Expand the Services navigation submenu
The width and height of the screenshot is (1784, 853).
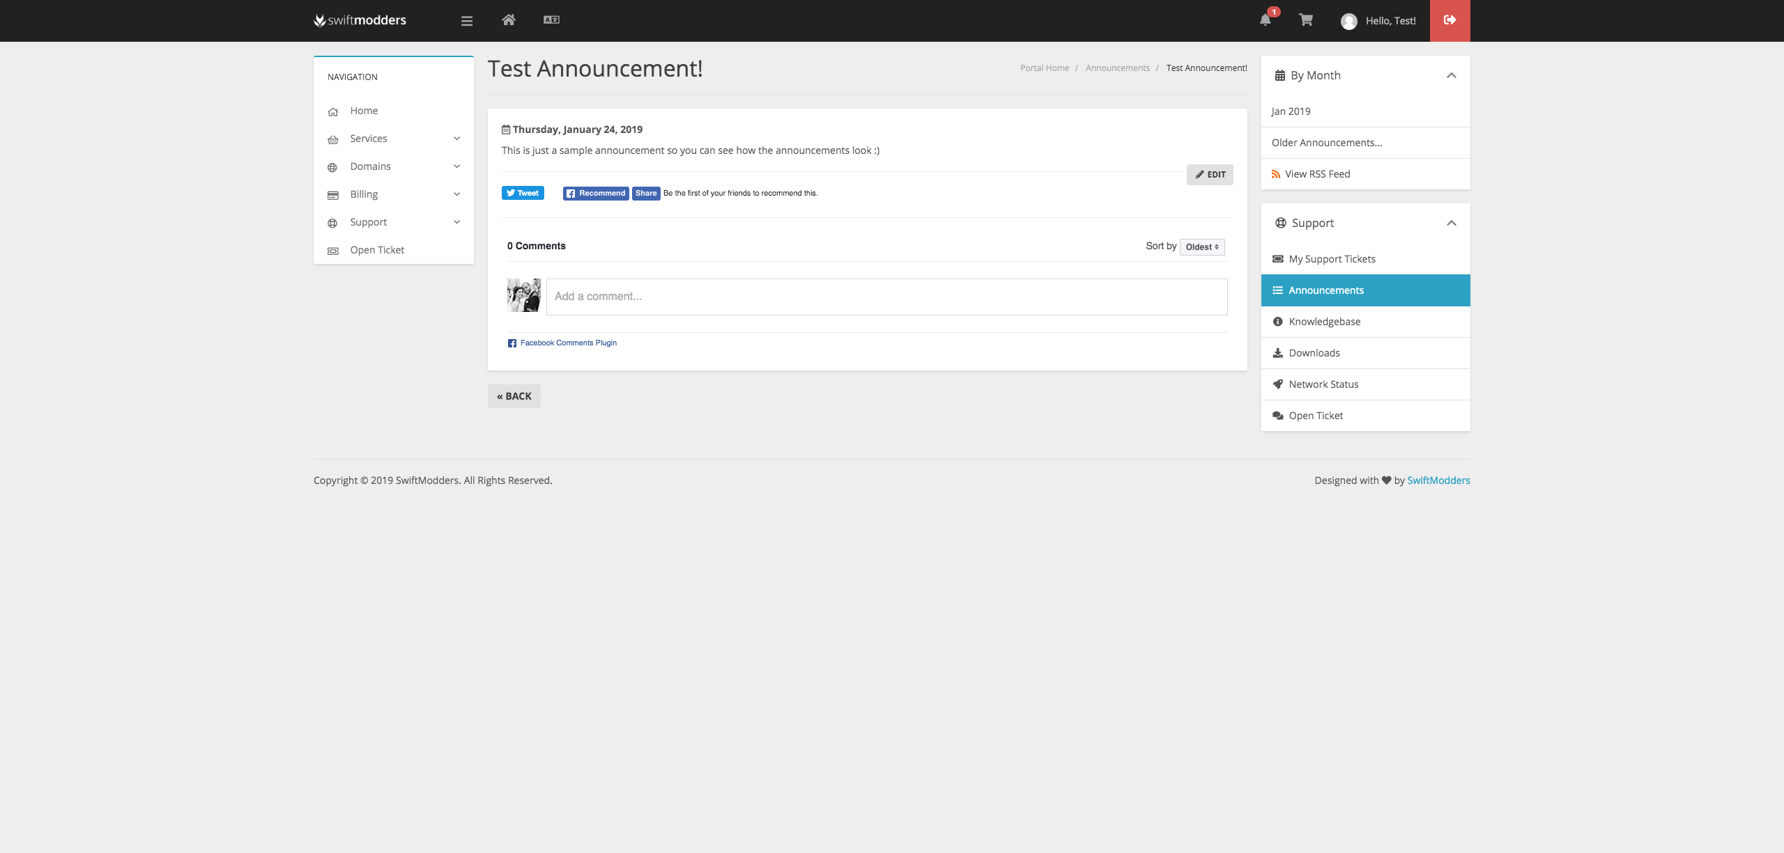point(457,139)
